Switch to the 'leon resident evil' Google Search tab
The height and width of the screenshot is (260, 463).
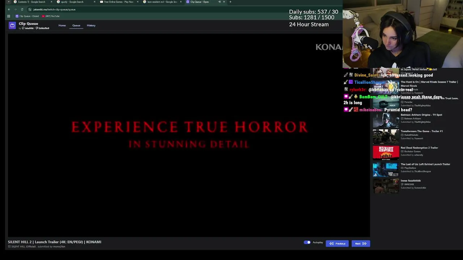[x=162, y=2]
